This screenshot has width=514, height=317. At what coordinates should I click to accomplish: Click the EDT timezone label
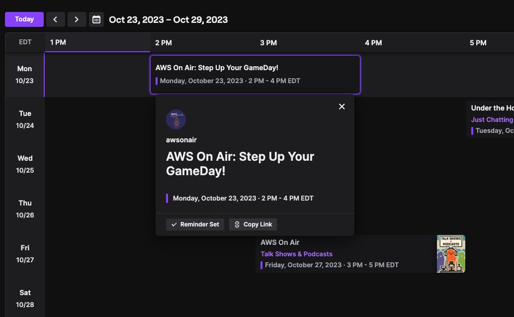point(25,42)
